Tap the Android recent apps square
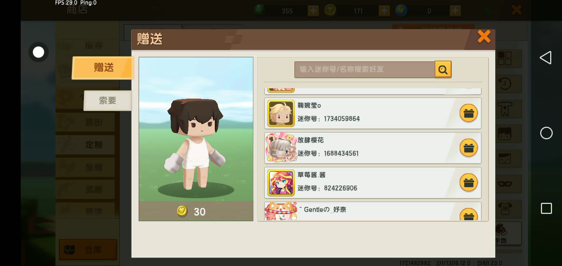 coord(546,208)
